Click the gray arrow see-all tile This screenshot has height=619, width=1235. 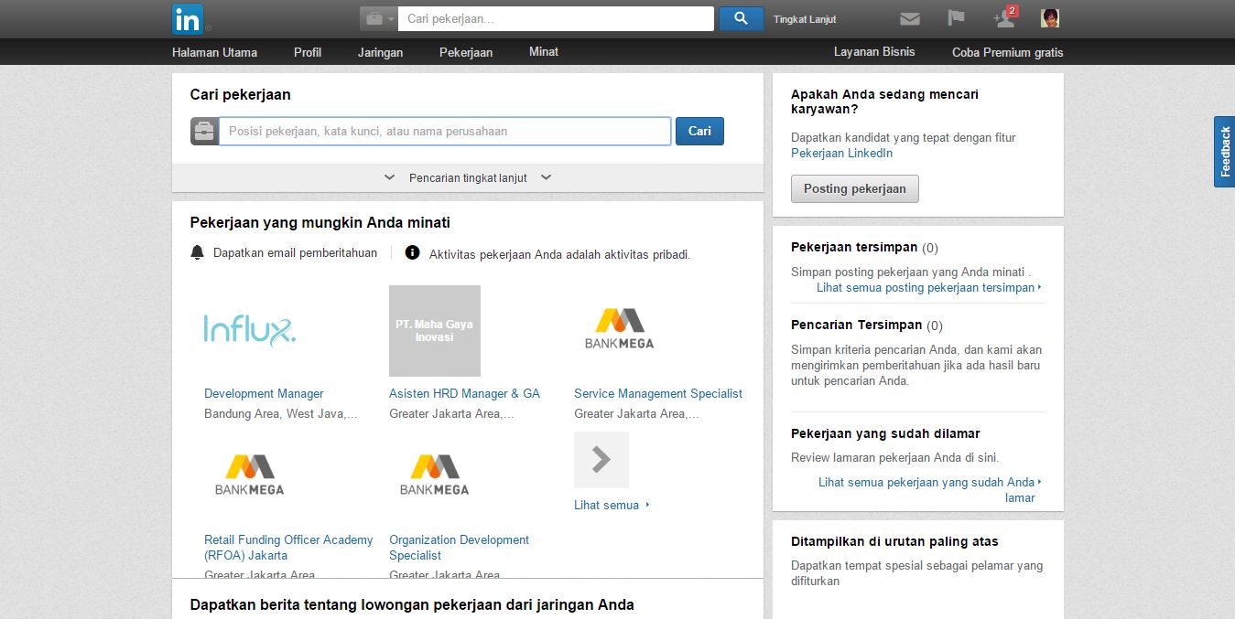click(601, 459)
